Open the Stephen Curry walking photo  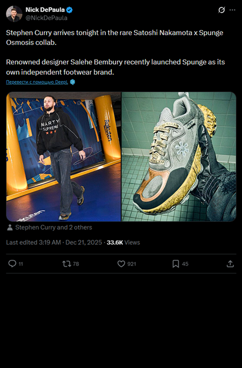(63, 156)
